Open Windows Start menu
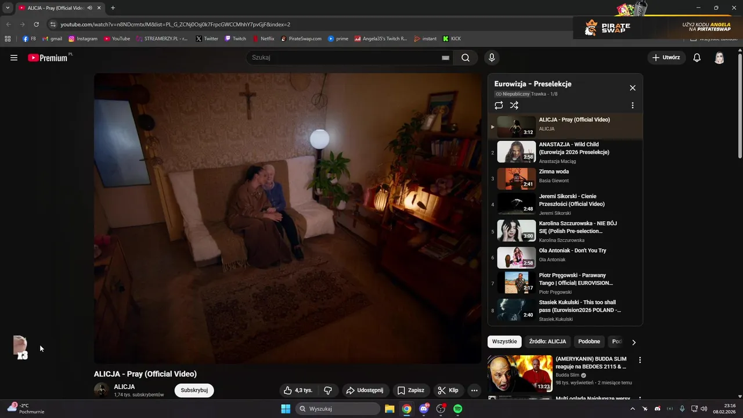Image resolution: width=743 pixels, height=418 pixels. 286,409
